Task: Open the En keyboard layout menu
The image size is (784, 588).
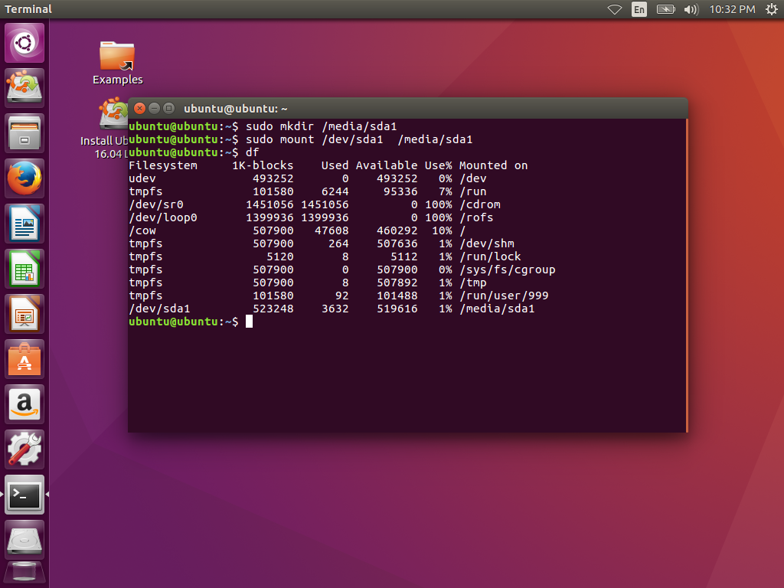Action: (x=639, y=9)
